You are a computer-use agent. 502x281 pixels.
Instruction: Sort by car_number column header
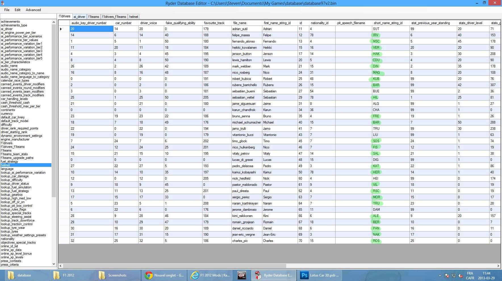(x=126, y=23)
